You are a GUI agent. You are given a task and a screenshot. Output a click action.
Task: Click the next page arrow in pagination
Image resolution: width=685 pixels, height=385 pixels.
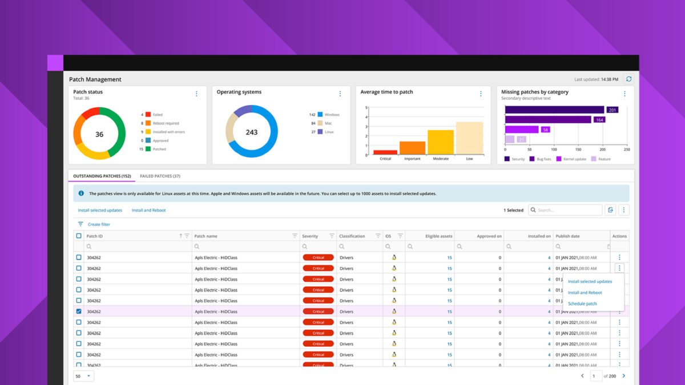(624, 376)
